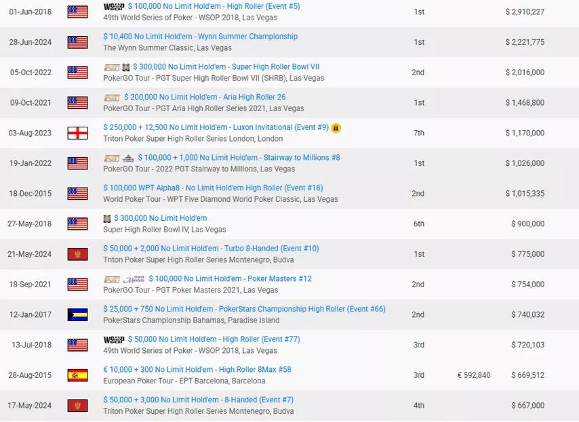Click the Spain flag in the 28-Aug-2015 row
This screenshot has width=579, height=422.
coord(77,375)
